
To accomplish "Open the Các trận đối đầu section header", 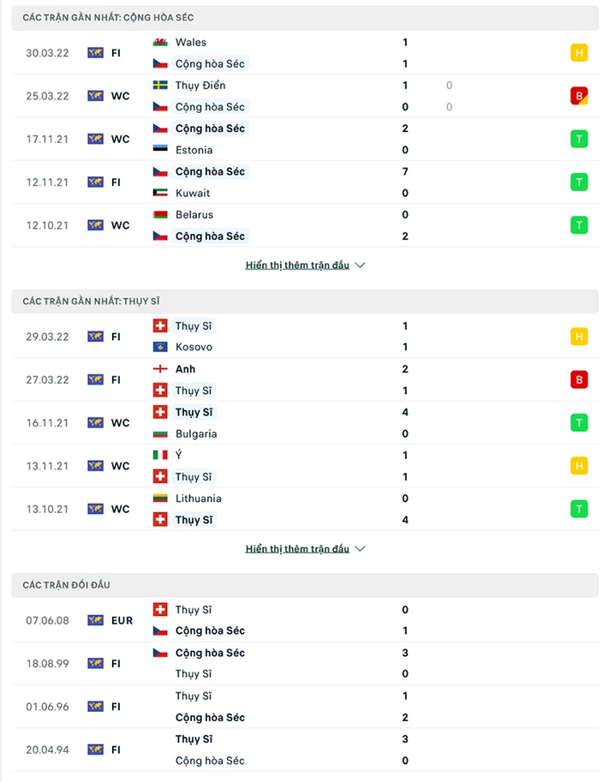I will tap(305, 585).
